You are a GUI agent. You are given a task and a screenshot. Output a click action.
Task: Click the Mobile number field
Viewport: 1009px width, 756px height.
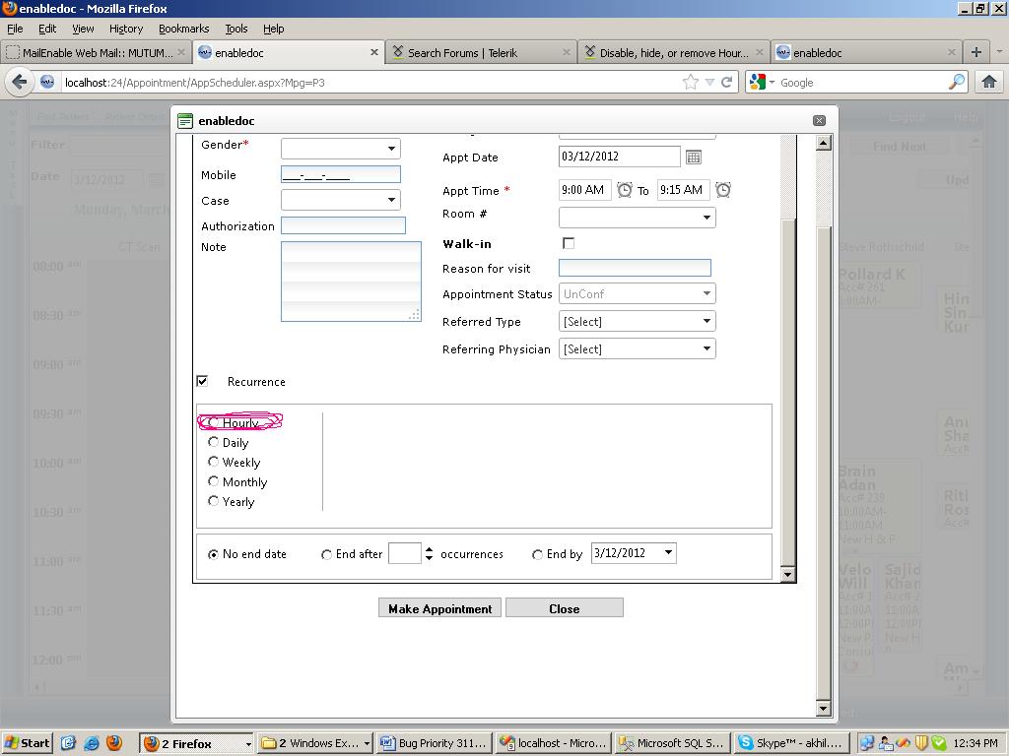[x=340, y=174]
